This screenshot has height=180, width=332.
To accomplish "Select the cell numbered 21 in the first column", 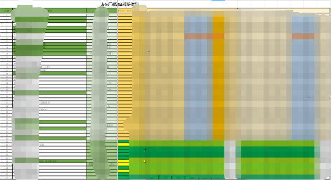I will click(7, 74).
